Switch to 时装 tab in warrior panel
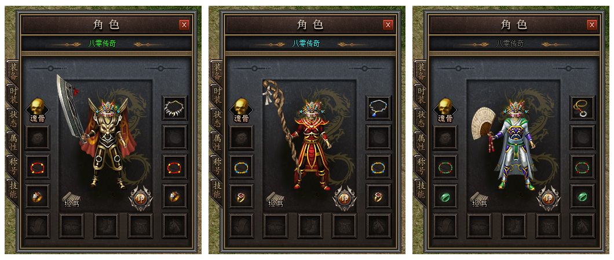Viewport: 614px width, 260px height. click(13, 96)
